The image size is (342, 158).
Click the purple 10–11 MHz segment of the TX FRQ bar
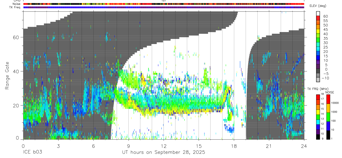(318, 132)
